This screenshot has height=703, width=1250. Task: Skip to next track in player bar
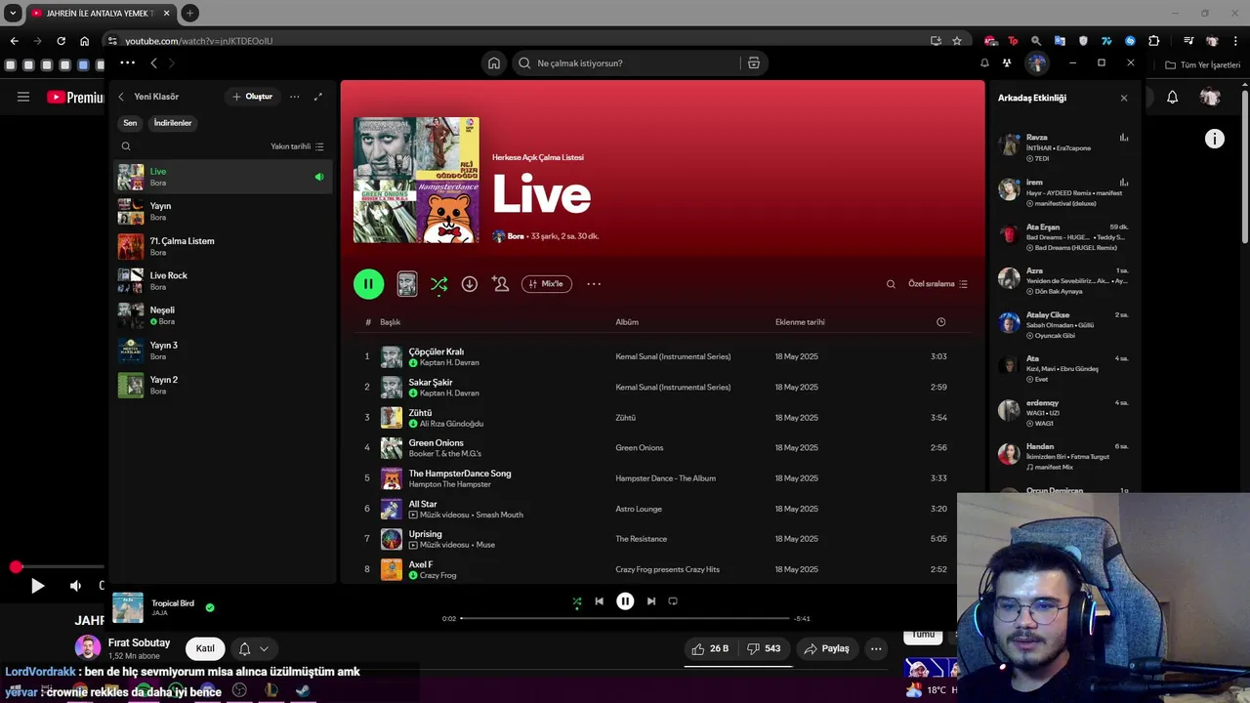coord(651,601)
